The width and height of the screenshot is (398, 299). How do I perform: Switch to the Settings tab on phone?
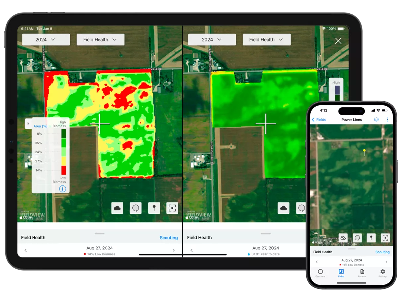tap(383, 273)
